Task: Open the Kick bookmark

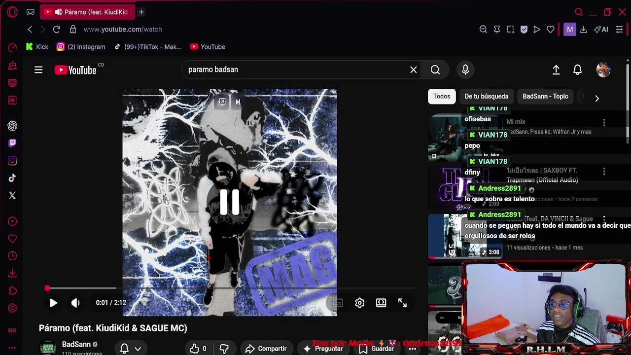Action: 37,47
